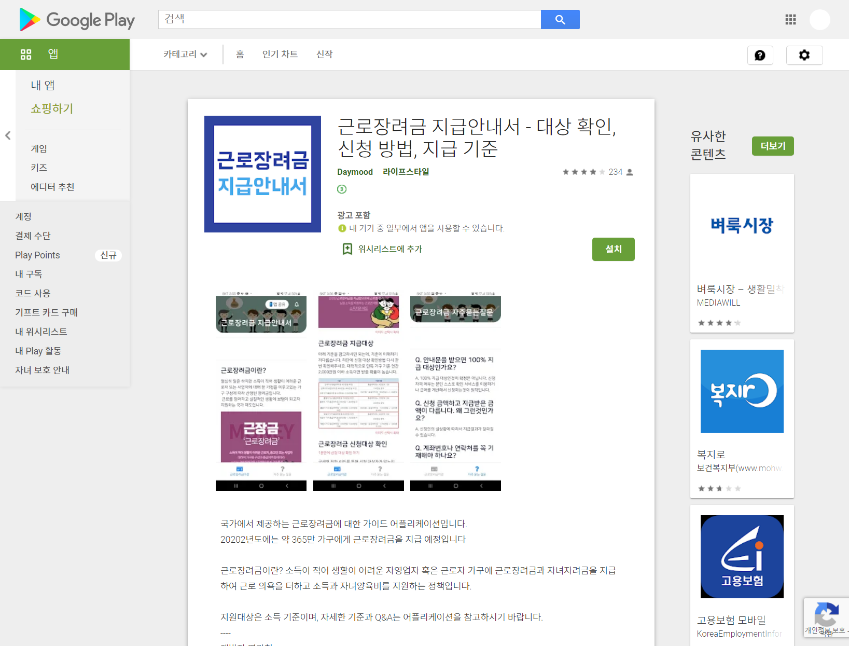
Task: Click the MEDIAWILL developer name
Action: pos(718,303)
